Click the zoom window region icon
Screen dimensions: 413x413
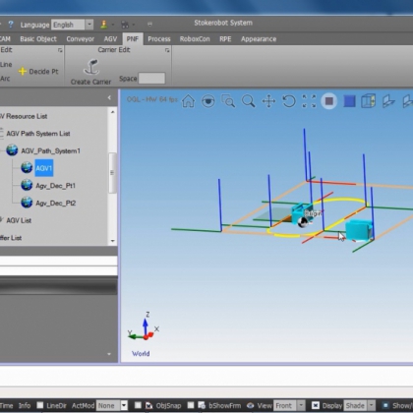tap(228, 101)
